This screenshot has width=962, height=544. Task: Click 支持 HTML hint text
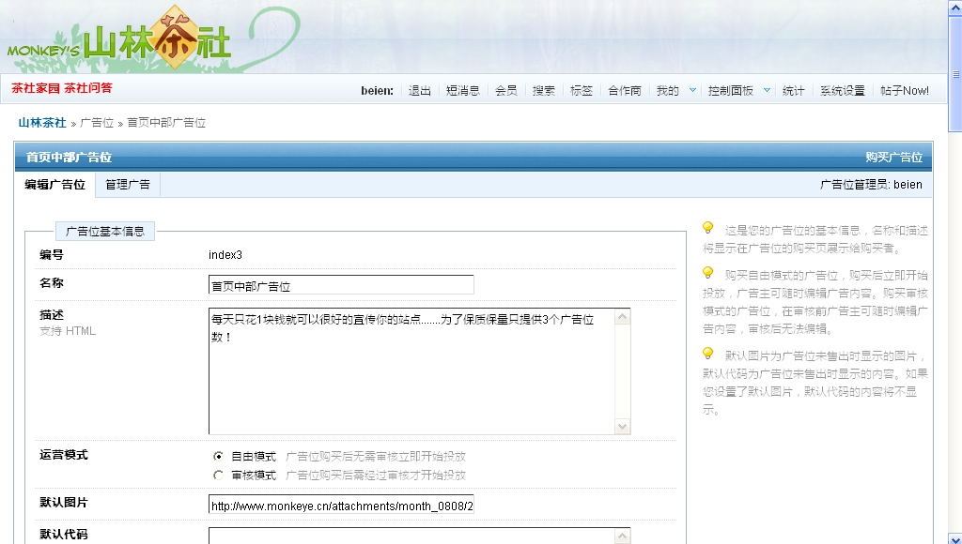[x=68, y=331]
